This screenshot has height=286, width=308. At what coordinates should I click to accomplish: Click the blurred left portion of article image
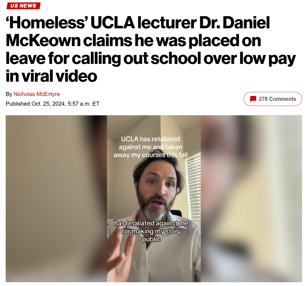coord(56,199)
